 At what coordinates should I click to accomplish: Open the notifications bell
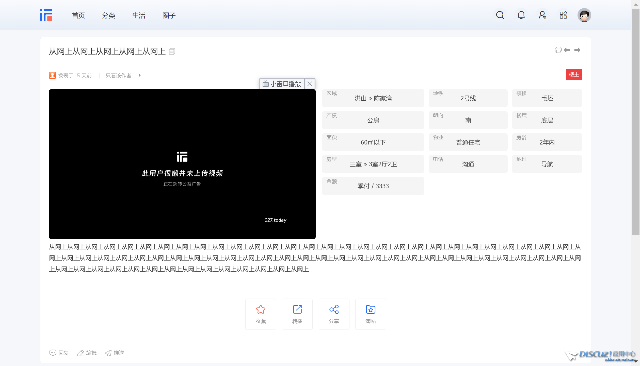(x=521, y=15)
